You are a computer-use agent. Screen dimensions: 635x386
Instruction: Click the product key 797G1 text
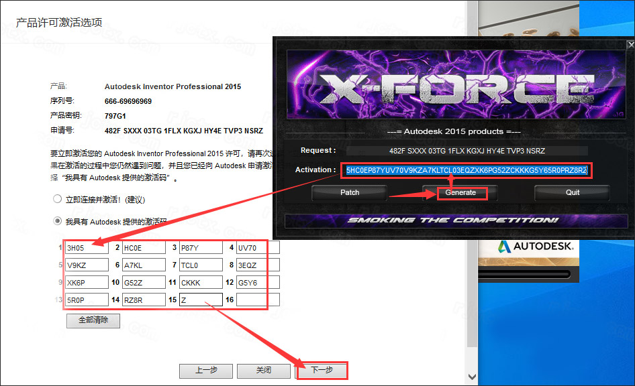click(115, 116)
